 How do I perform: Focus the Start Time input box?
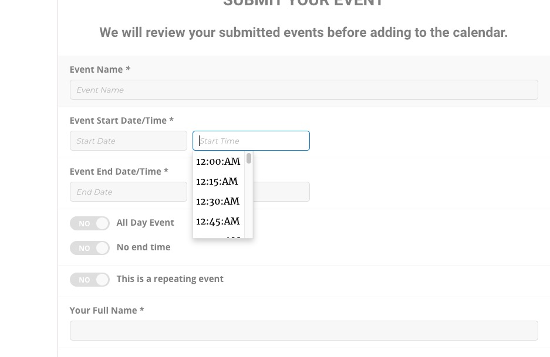click(x=251, y=141)
